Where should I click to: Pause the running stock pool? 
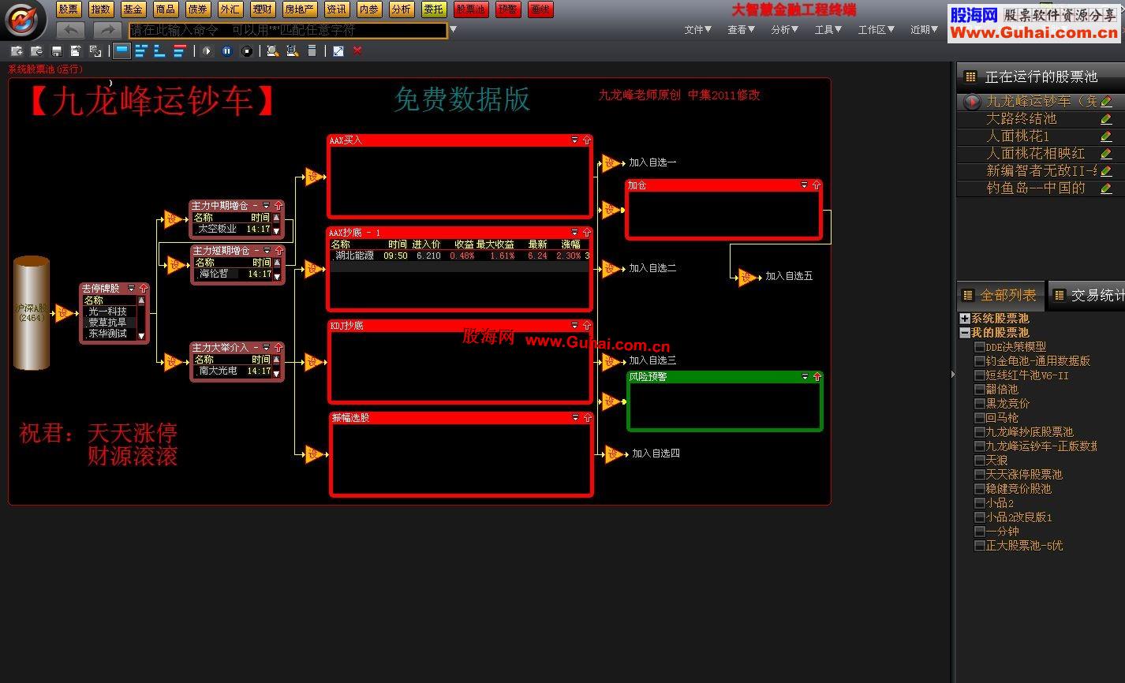coord(227,50)
